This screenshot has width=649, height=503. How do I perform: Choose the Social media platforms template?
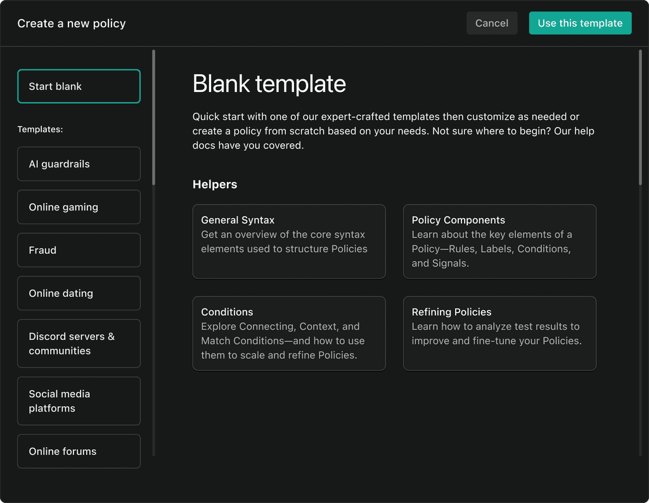point(79,401)
